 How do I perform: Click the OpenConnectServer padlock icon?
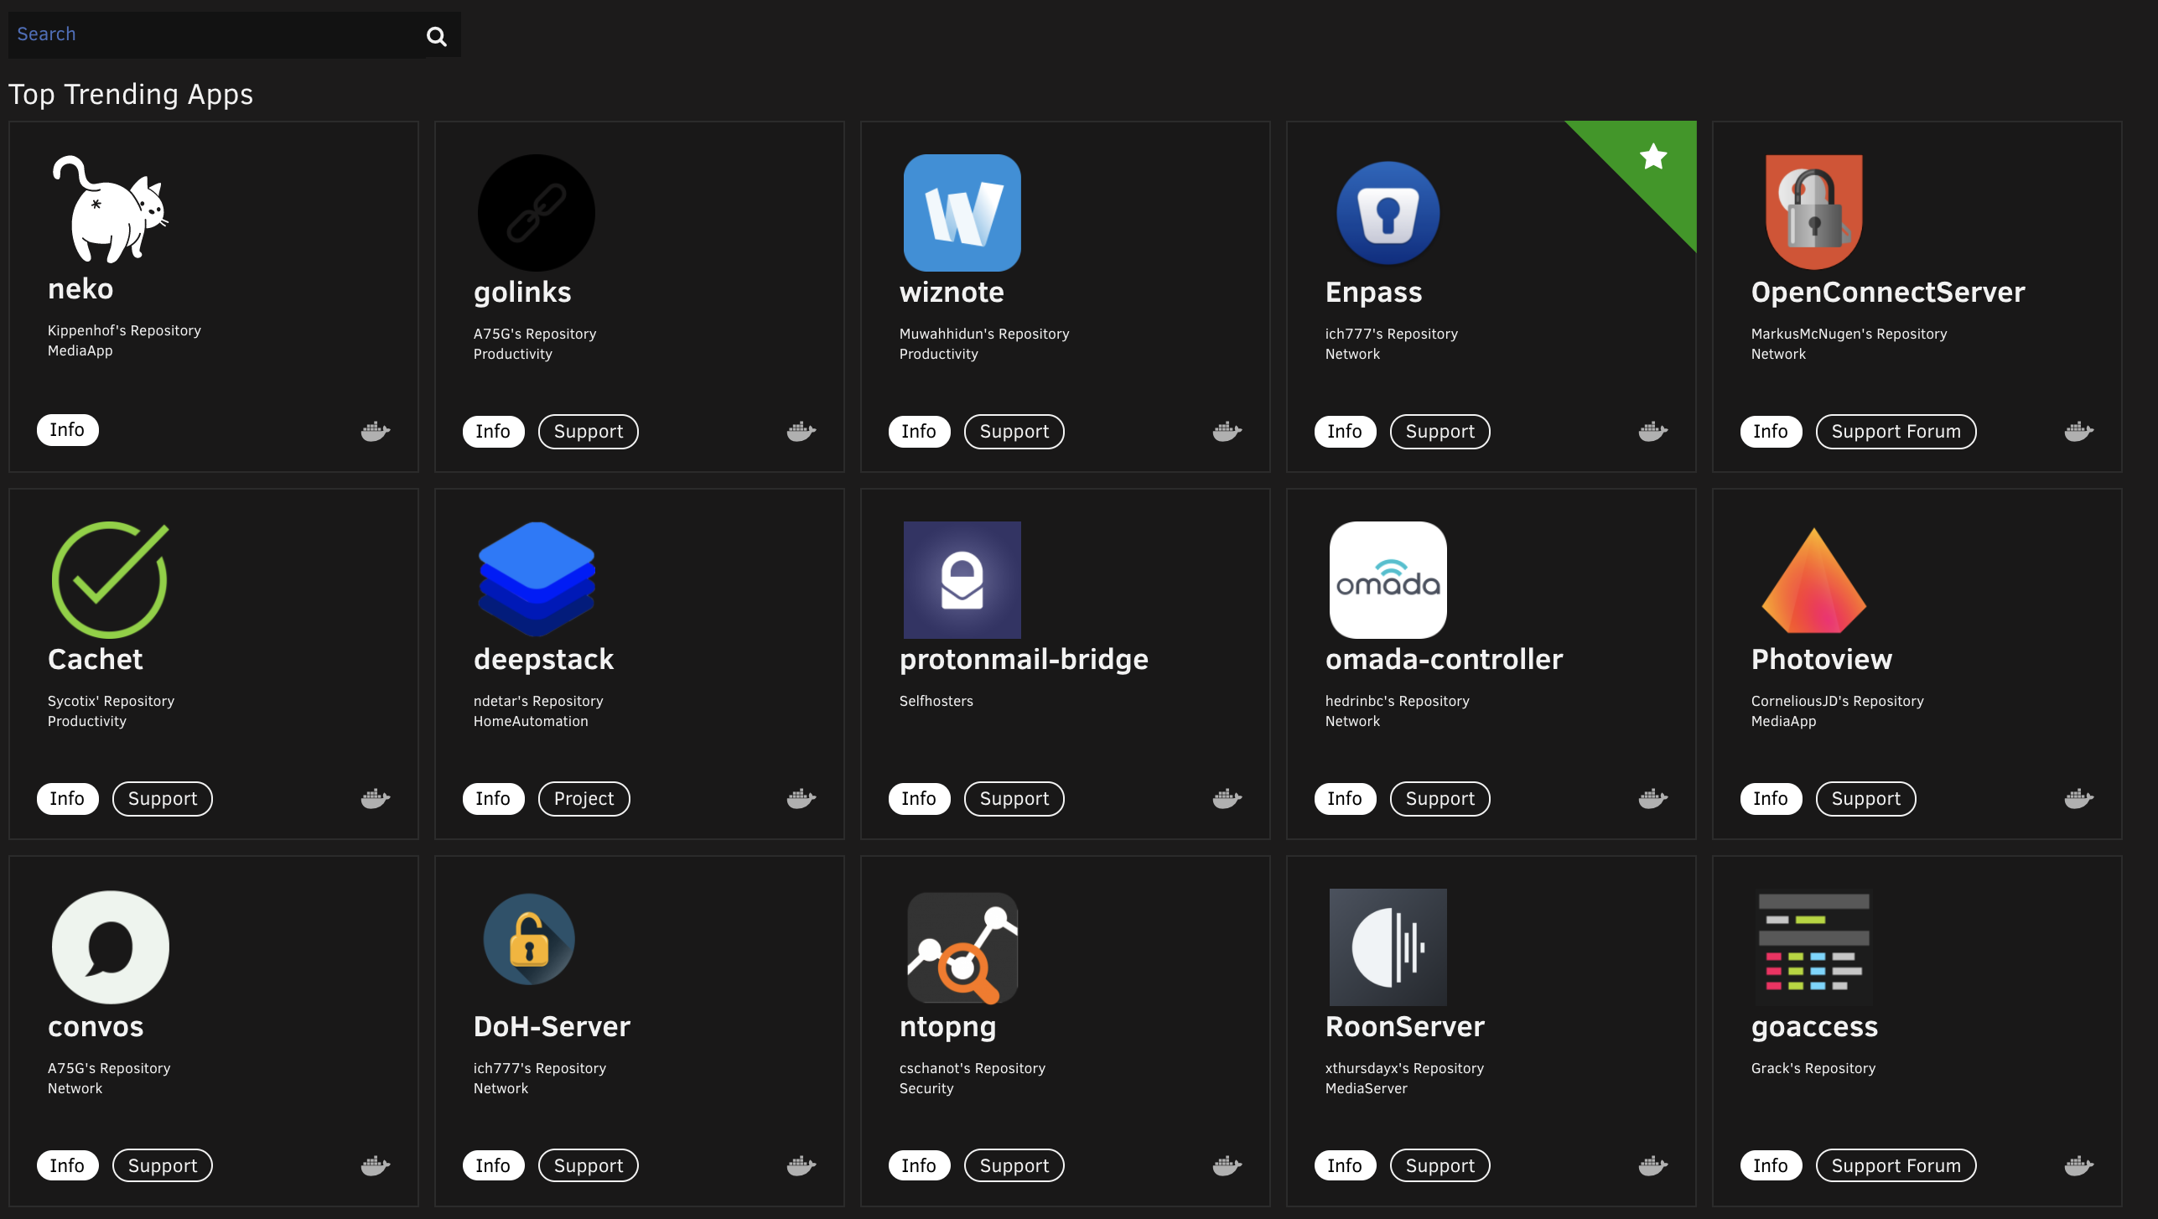tap(1813, 213)
